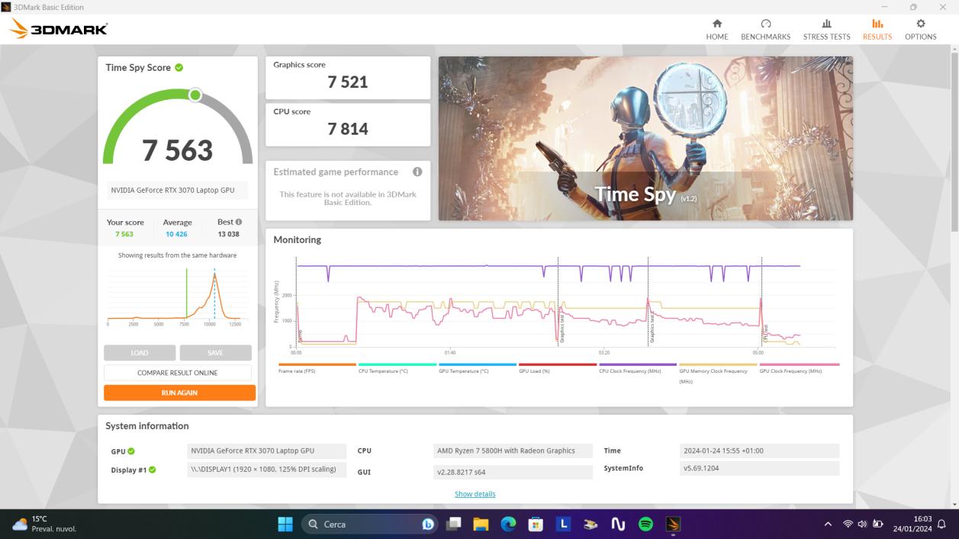Switch to the Benchmarks tab
The image size is (959, 539).
765,29
